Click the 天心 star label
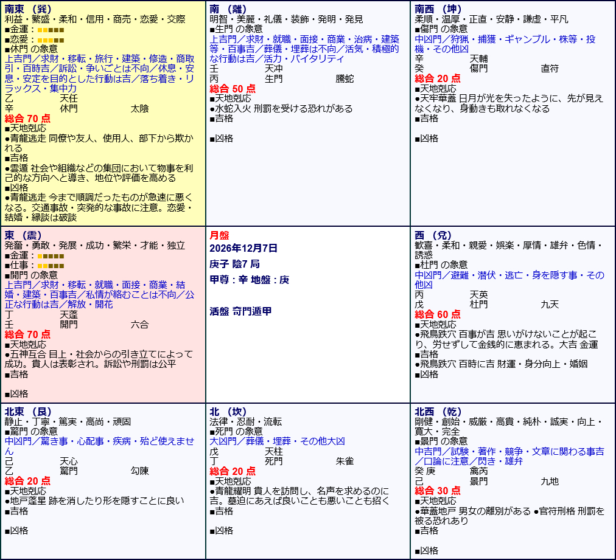This screenshot has width=616, height=560. pyautogui.click(x=69, y=461)
